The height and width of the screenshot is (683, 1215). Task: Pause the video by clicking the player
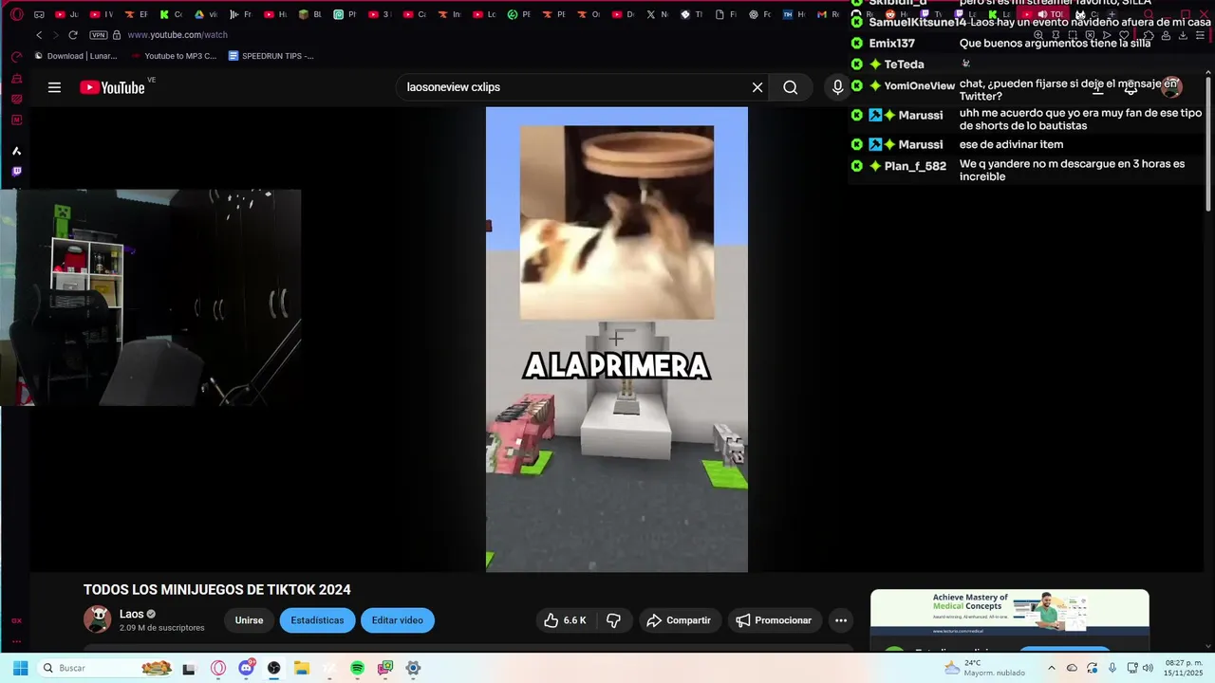click(x=617, y=340)
